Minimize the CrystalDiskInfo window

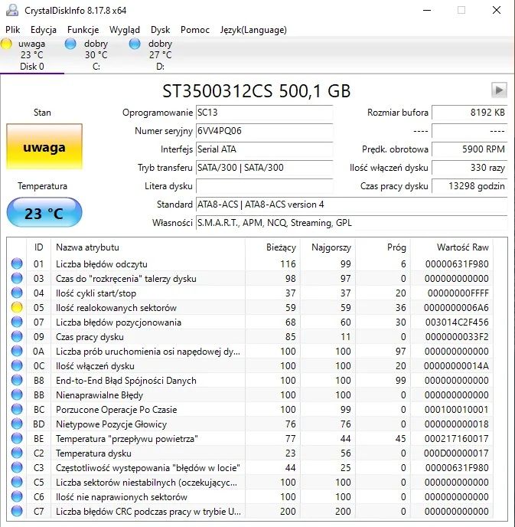point(427,10)
